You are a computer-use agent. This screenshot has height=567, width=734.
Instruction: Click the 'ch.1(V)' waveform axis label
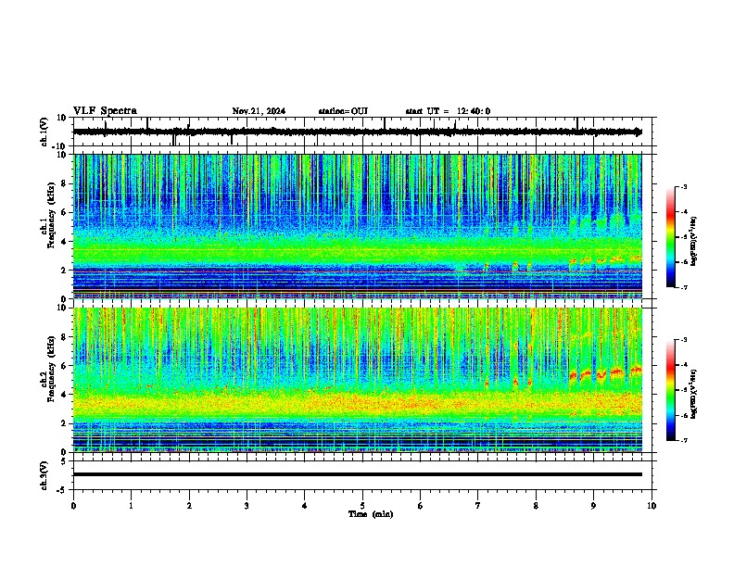tap(44, 132)
